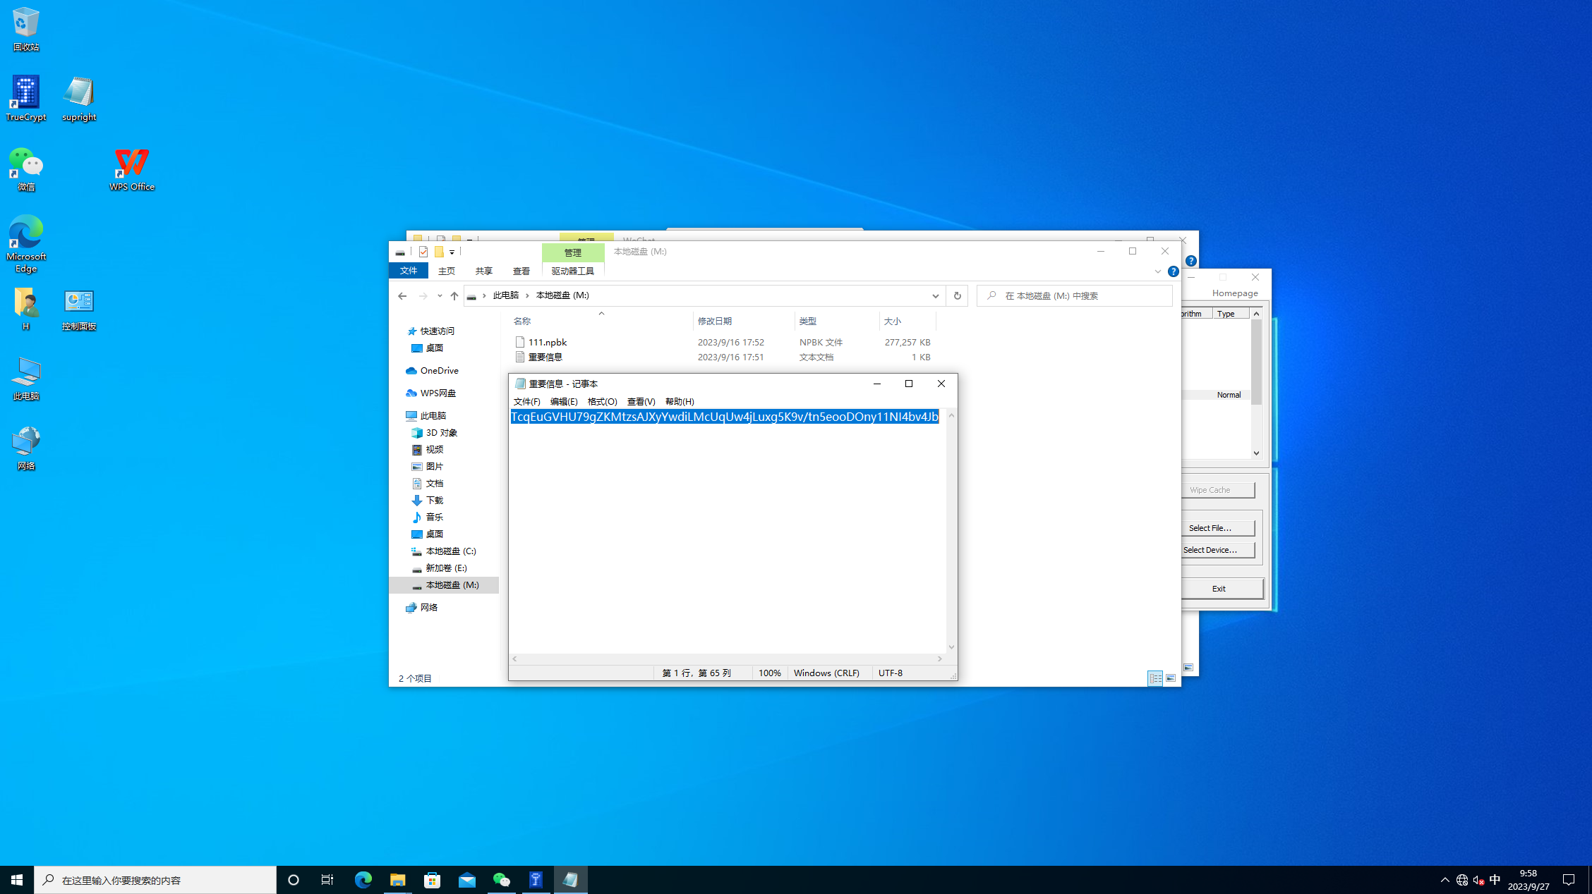
Task: Open Mail app from taskbar
Action: [467, 880]
